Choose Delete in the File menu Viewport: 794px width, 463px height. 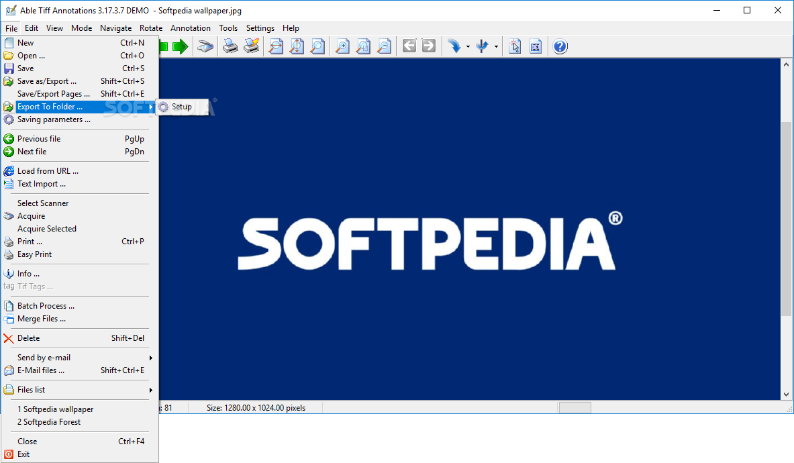coord(80,338)
